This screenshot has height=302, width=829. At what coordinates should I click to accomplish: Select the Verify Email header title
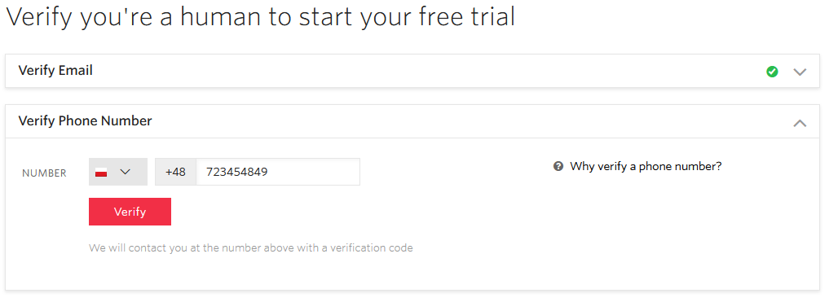(x=55, y=70)
